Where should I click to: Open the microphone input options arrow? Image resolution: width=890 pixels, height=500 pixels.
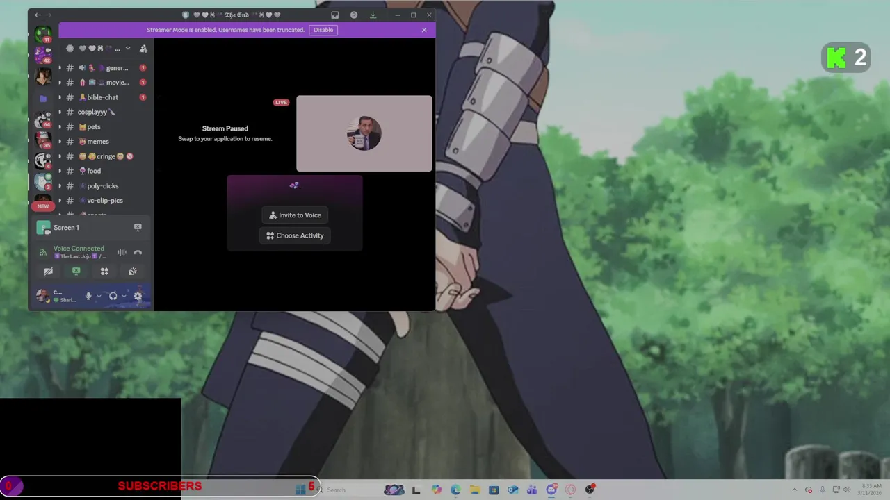[99, 296]
